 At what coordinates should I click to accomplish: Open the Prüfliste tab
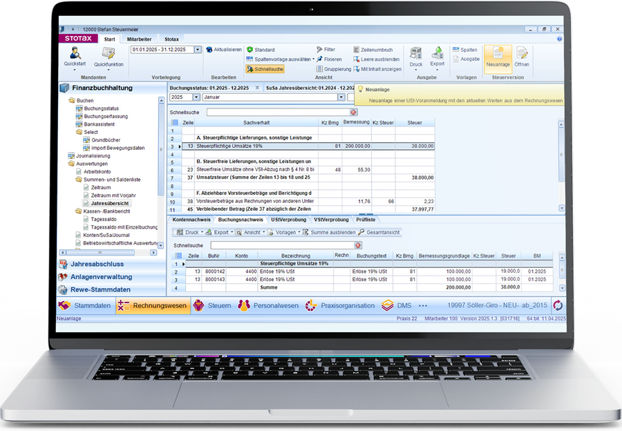[x=366, y=220]
